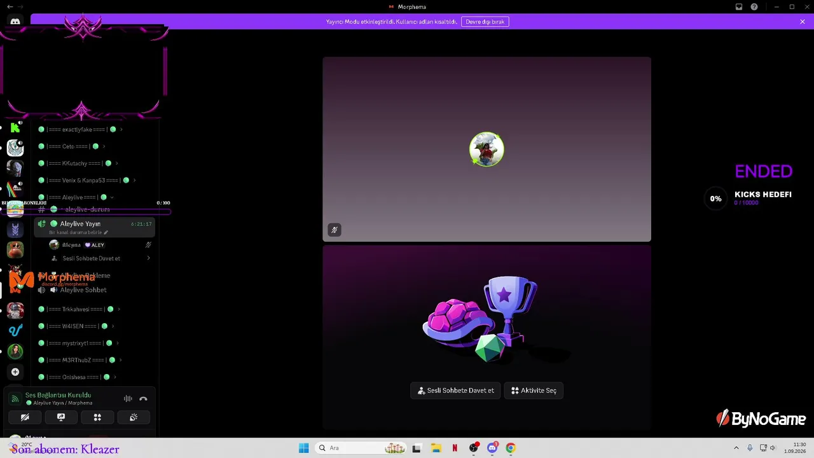Expand the KKutachy category
This screenshot has height=458, width=814.
78,163
